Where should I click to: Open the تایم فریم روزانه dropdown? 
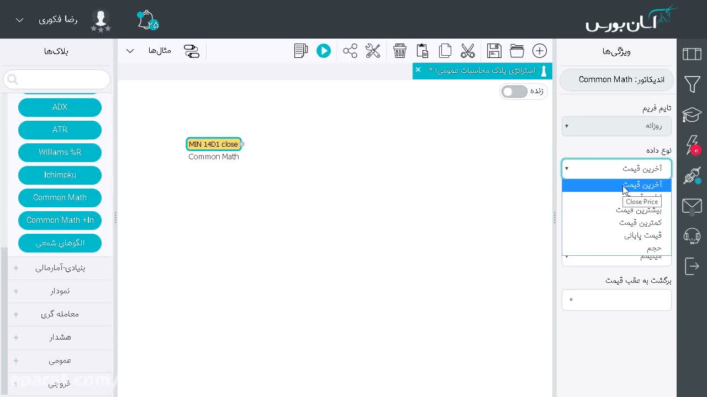point(616,126)
